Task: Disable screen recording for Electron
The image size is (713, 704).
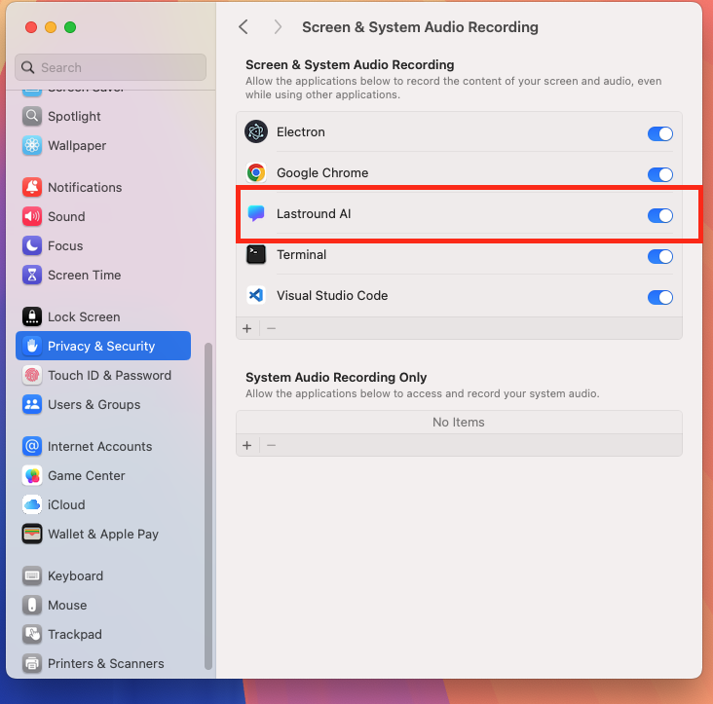Action: pyautogui.click(x=660, y=134)
